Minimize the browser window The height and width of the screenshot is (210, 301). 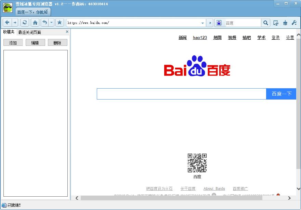tap(278, 3)
